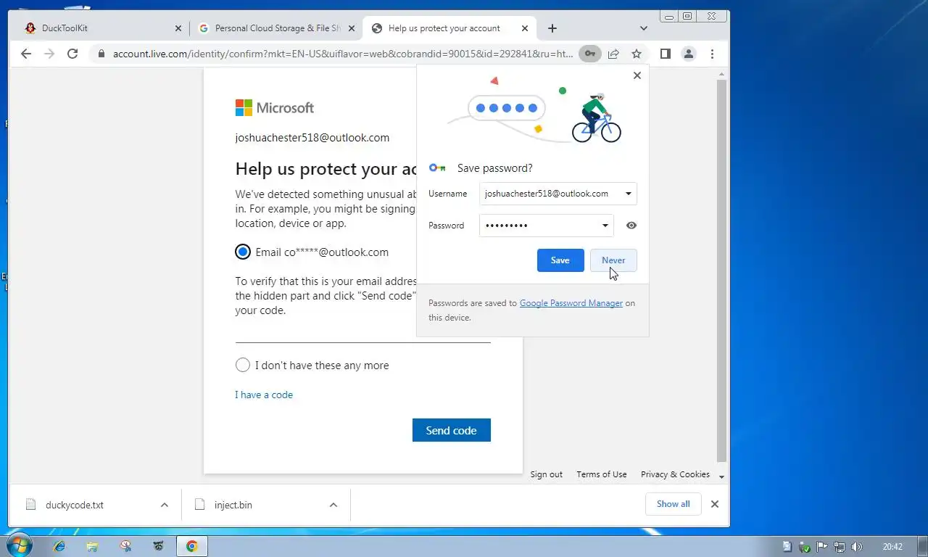Select Help us protect your account tab

[x=449, y=28]
